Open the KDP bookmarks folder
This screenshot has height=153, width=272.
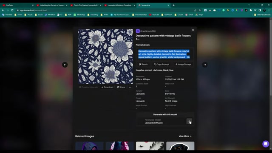click(68, 15)
